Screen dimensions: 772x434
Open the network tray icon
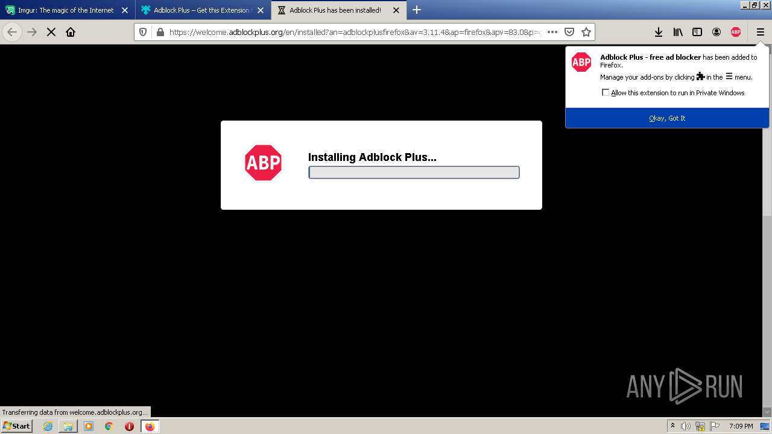701,426
